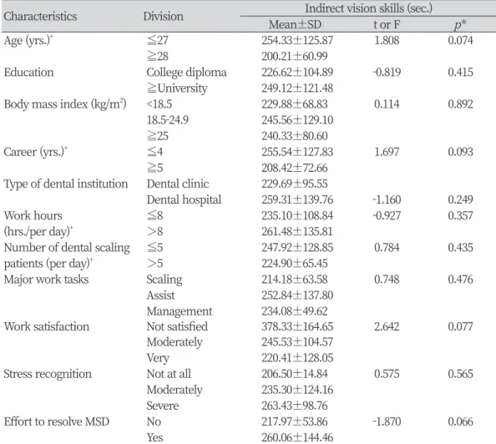Select the t value '-0.819'
Screen dimensions: 496x444
[x=387, y=73]
